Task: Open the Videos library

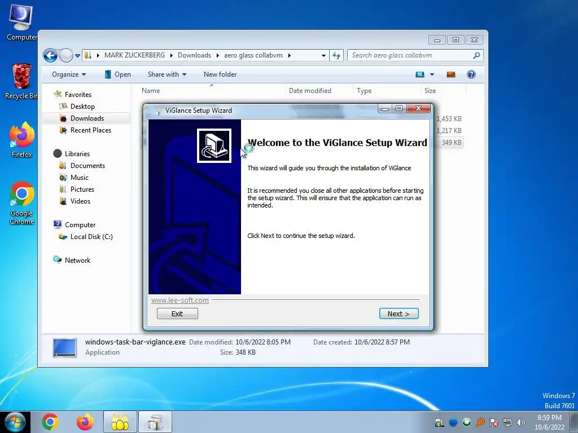Action: pos(80,201)
